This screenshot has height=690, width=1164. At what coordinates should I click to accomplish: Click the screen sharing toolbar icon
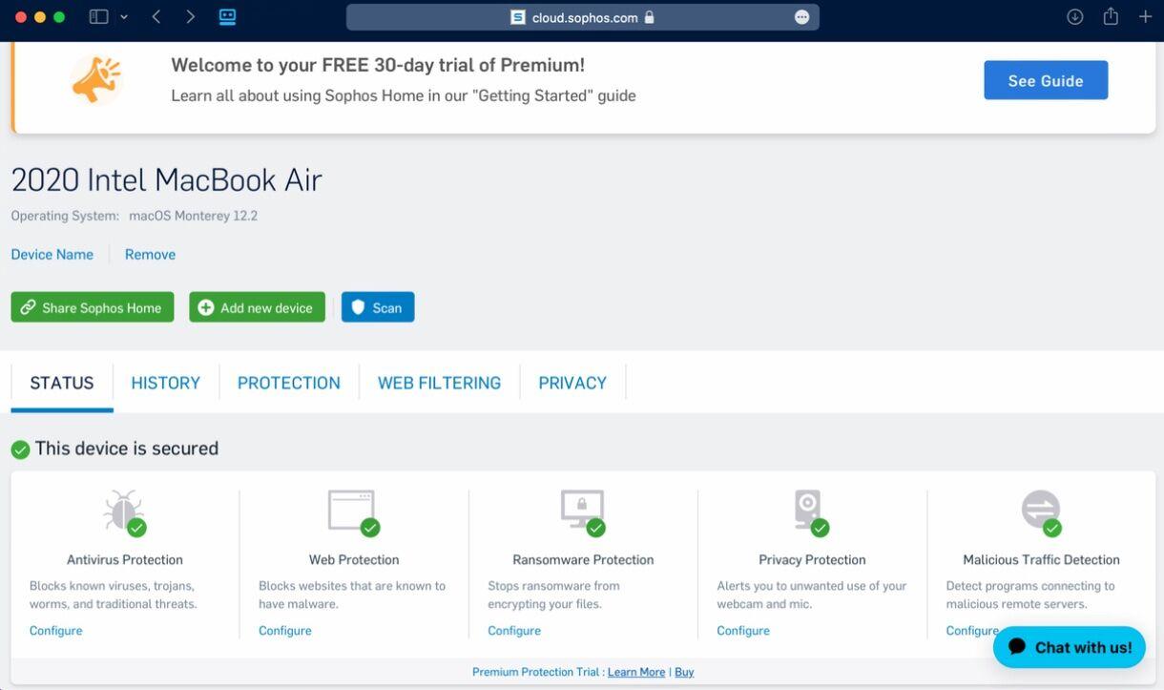(227, 17)
